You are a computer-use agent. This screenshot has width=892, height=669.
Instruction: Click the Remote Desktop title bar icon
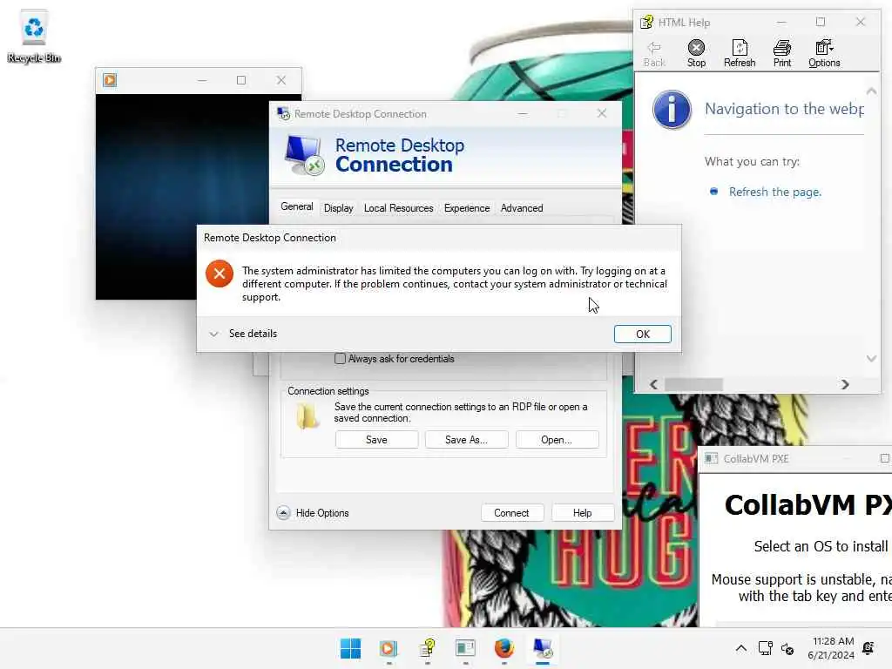283,114
